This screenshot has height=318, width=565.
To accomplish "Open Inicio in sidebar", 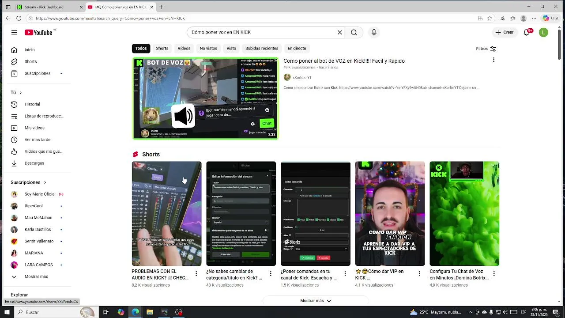I will (x=30, y=50).
